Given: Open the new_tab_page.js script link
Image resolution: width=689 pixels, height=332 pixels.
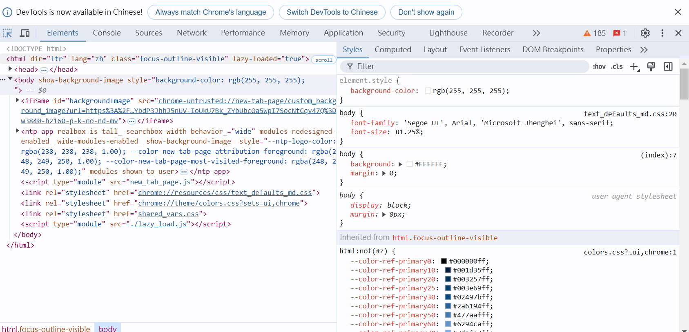Looking at the screenshot, I should (160, 182).
